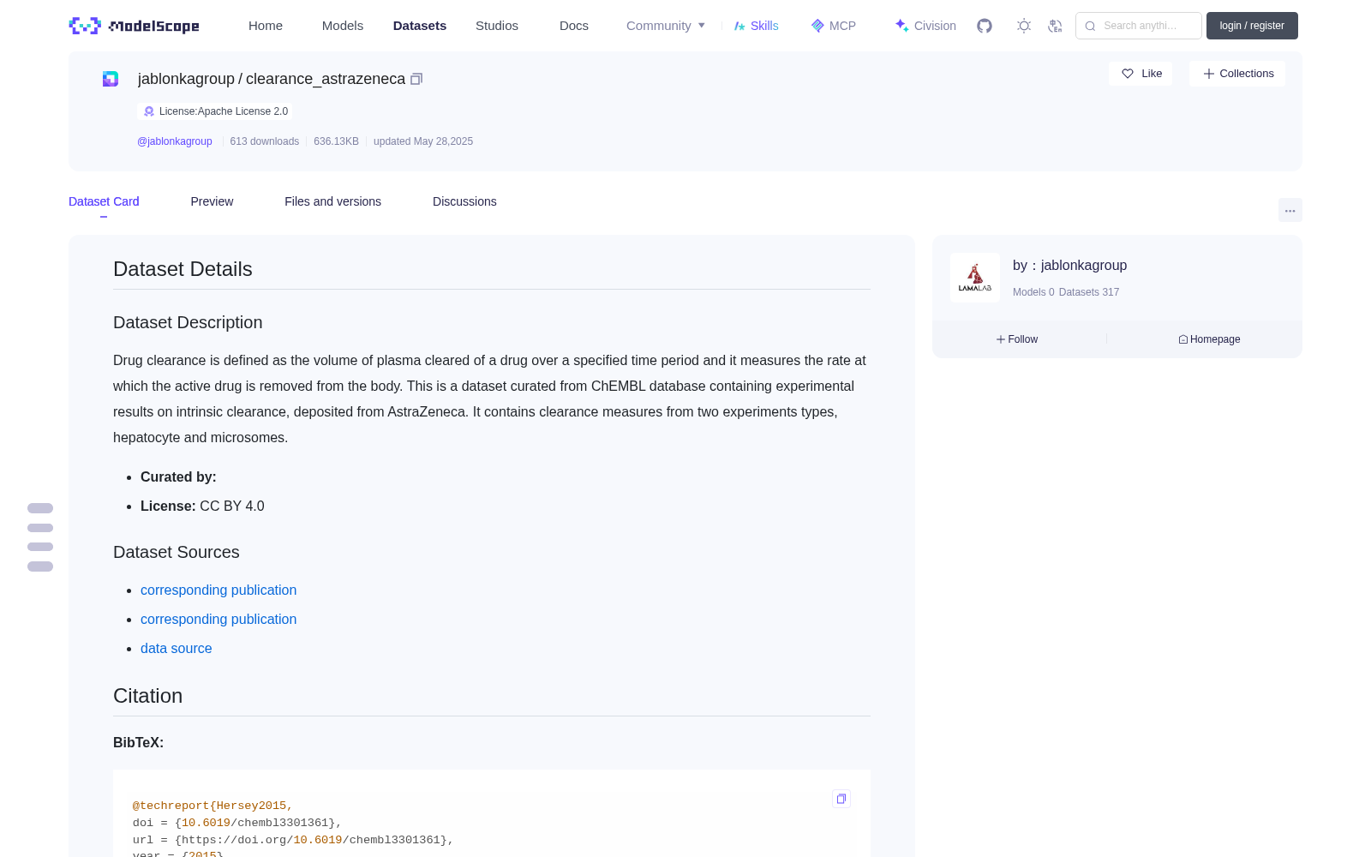Image resolution: width=1371 pixels, height=857 pixels.
Task: Open the Docs nav item
Action: (x=574, y=26)
